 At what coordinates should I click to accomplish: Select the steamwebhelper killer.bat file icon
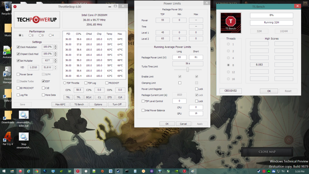tap(24, 119)
